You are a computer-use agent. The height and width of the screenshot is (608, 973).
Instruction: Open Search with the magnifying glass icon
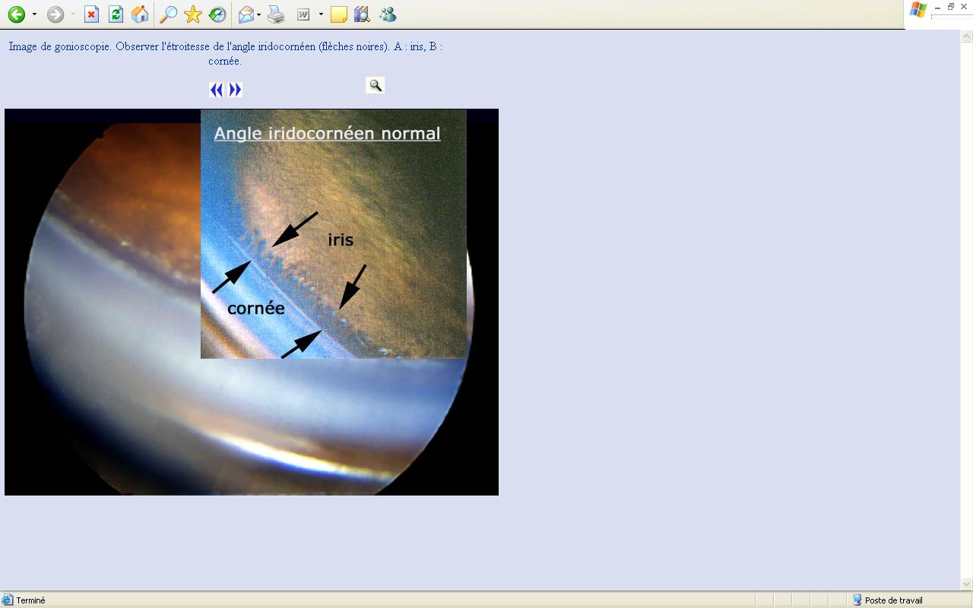[169, 14]
